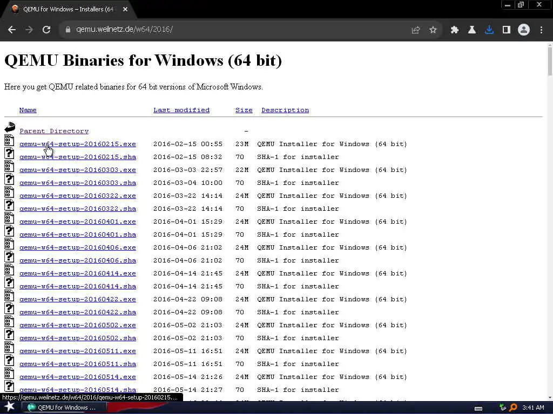Viewport: 553px width, 414px height.
Task: Open the taskbar start star icon
Action: pos(9,407)
